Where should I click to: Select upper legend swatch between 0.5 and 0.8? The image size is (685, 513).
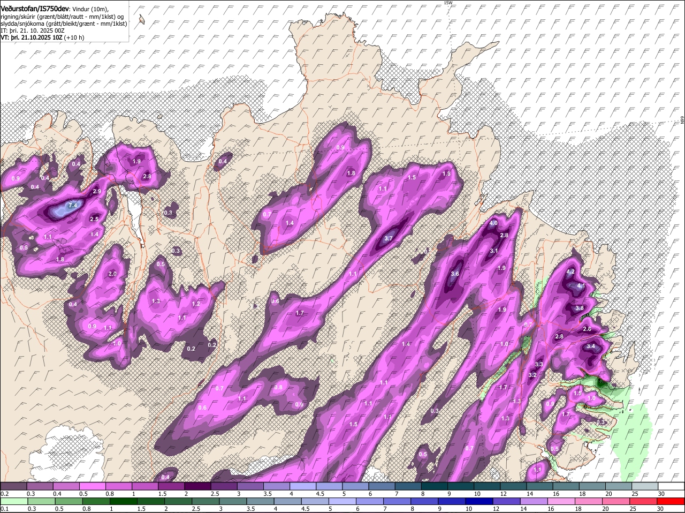[x=92, y=486]
